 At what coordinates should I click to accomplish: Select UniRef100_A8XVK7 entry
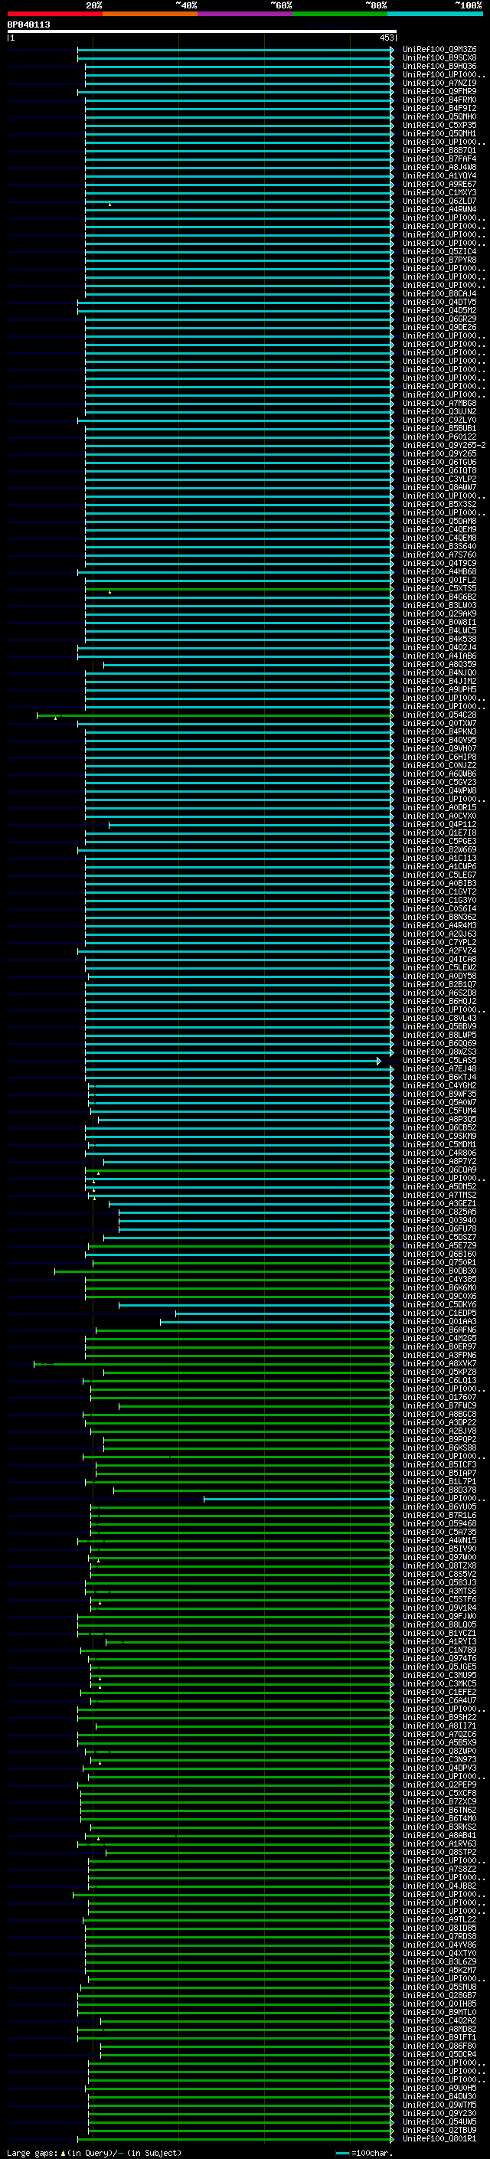click(439, 1363)
